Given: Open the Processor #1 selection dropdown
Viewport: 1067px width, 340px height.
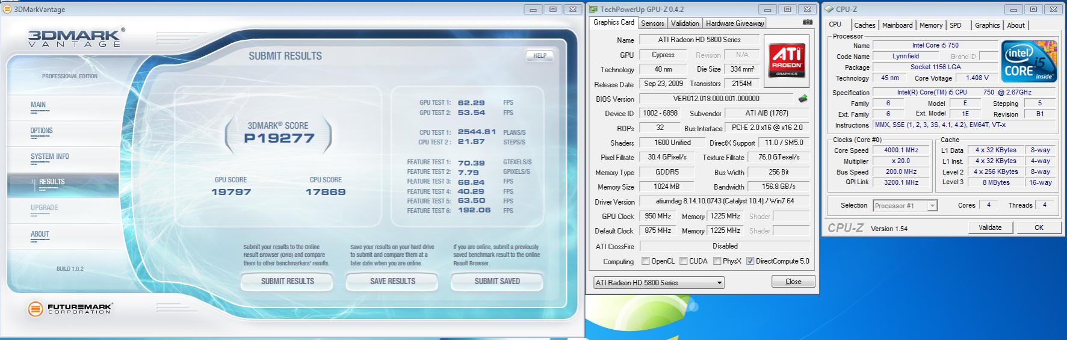Looking at the screenshot, I should (905, 206).
